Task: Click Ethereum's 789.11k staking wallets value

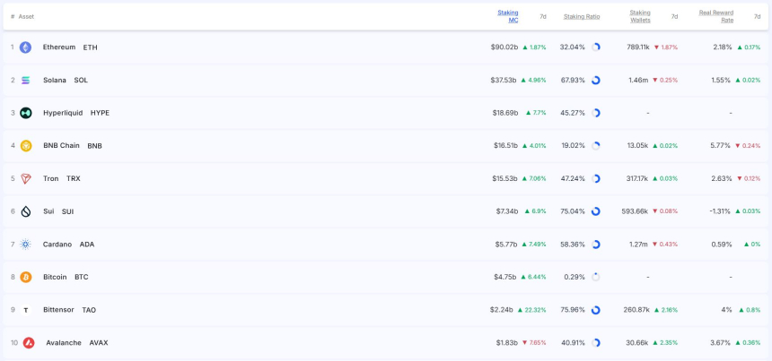Action: [638, 47]
